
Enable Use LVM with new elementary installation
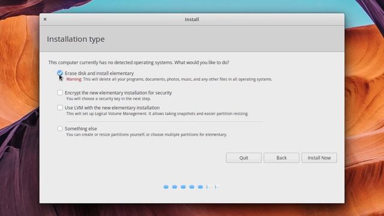click(60, 107)
